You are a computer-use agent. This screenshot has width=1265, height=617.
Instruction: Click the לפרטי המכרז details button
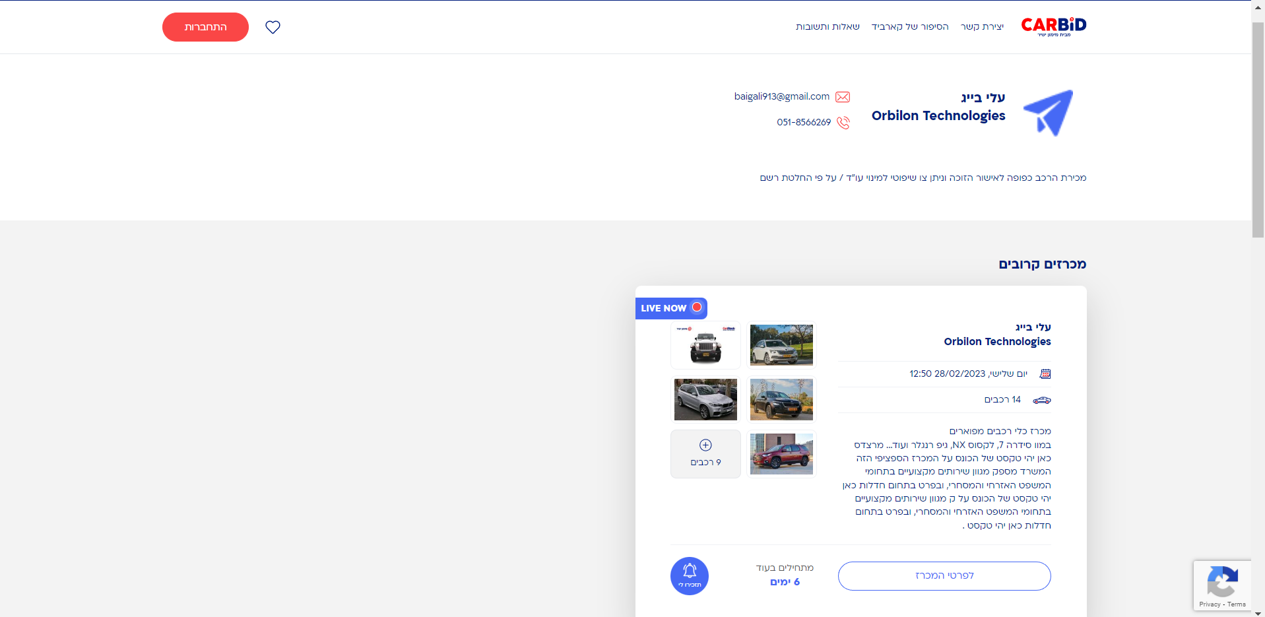(944, 576)
